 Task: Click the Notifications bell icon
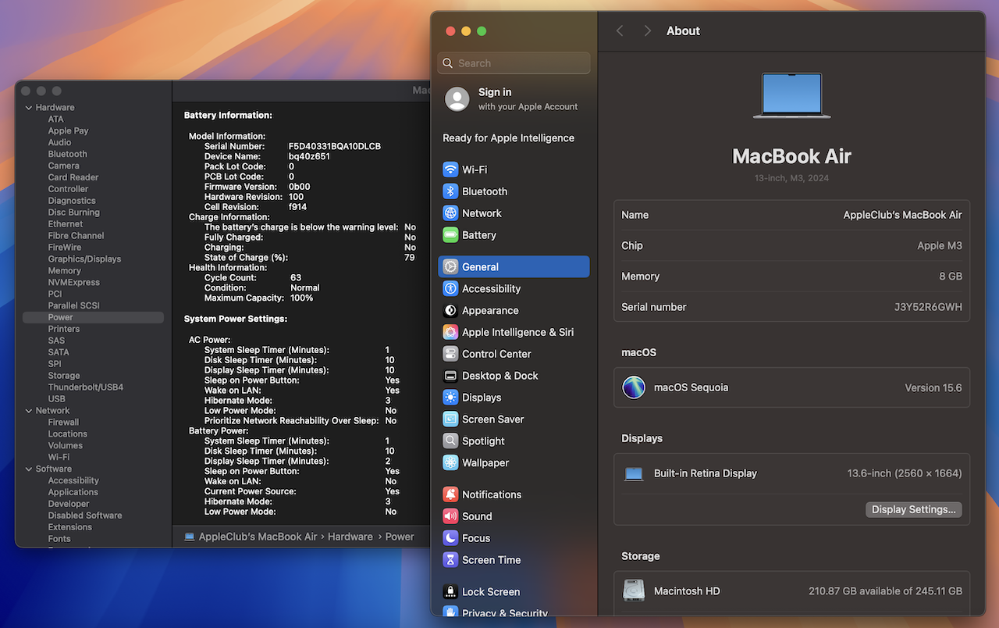(450, 494)
